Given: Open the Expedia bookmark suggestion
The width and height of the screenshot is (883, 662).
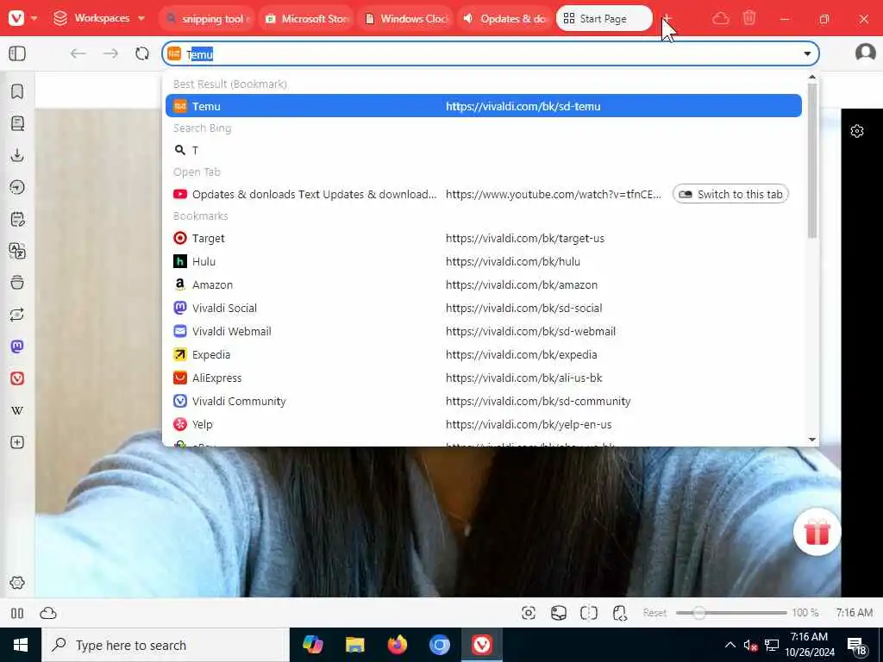Looking at the screenshot, I should click(483, 354).
